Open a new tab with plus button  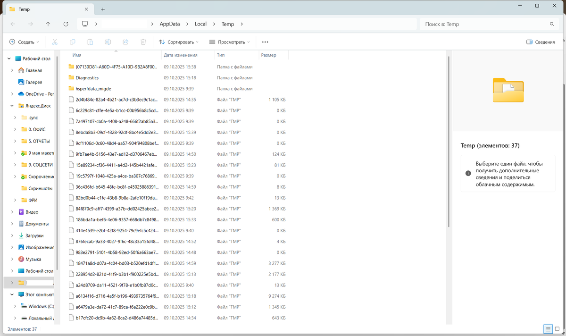pos(103,9)
